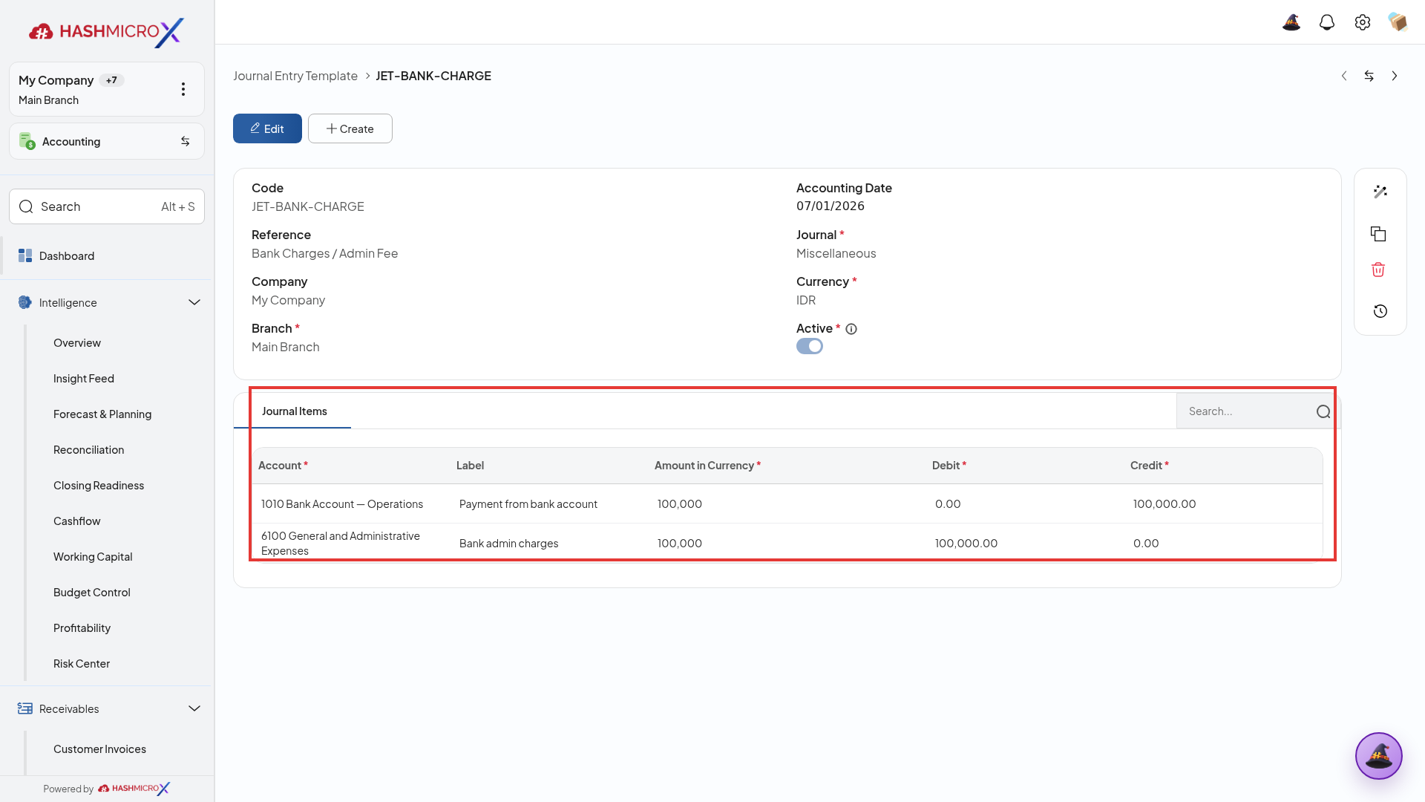Go to Journal Entry Template breadcrumb
The height and width of the screenshot is (802, 1425).
coord(295,76)
